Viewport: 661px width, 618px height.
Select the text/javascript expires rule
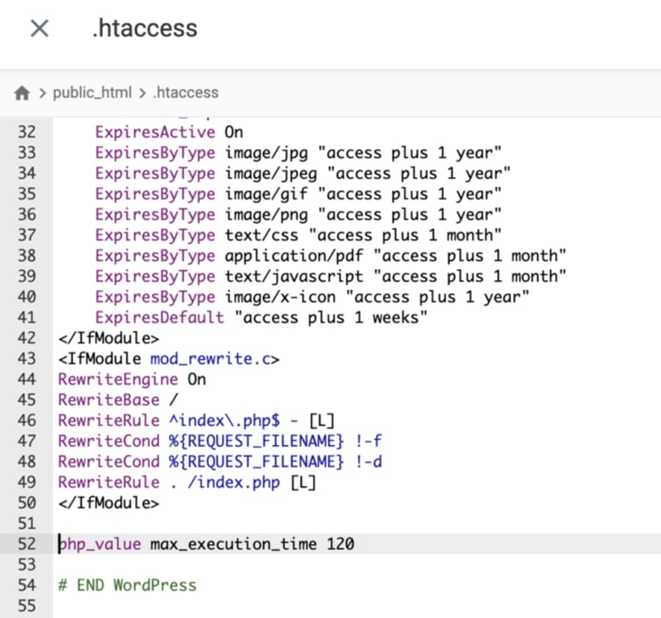coord(257,276)
